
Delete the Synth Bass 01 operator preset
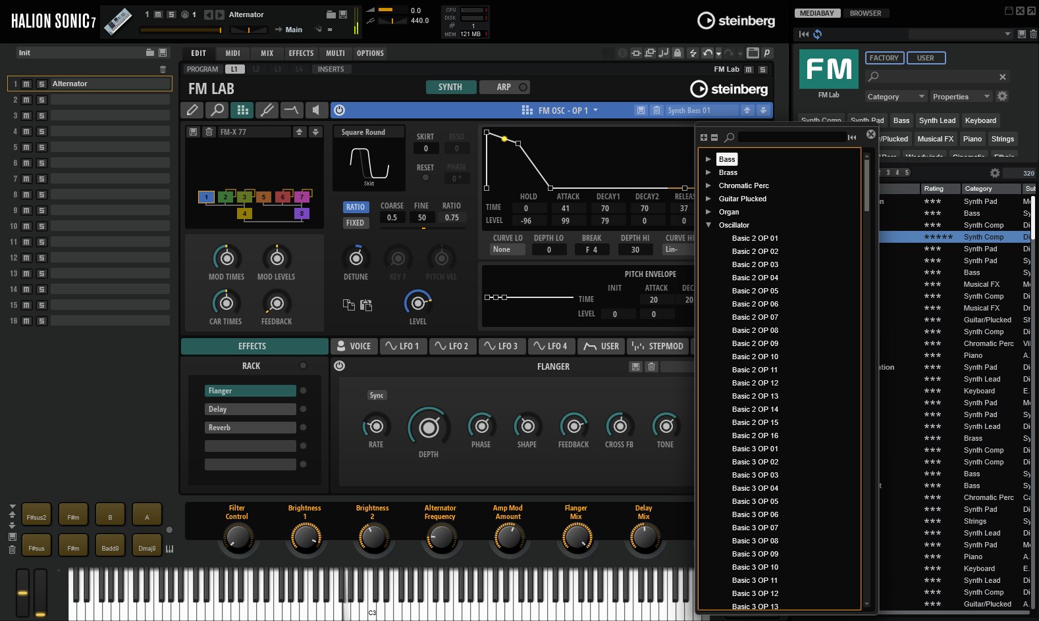(656, 111)
